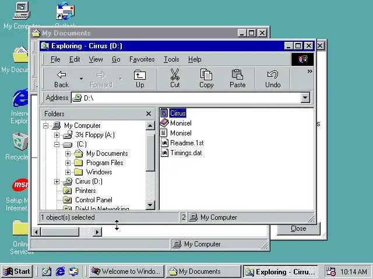Undo last action via Undo toolbar icon
This screenshot has height=279, width=373.
coord(273,79)
